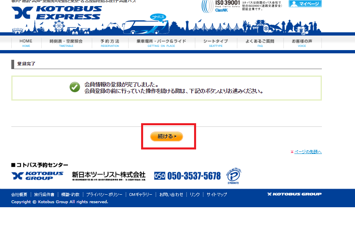Screen dimensions: 355x225
Task: Open 乗車場所・パーク&ライド menu item
Action: [161, 43]
